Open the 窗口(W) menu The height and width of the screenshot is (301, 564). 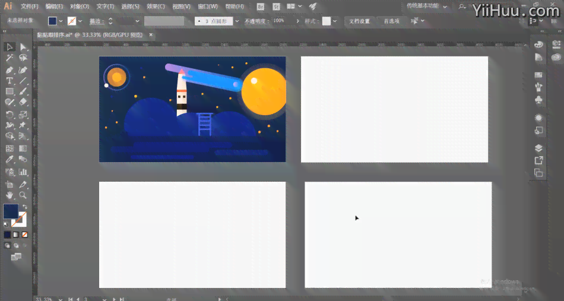(208, 7)
